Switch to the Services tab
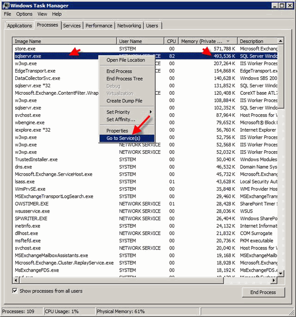This screenshot has height=317, width=296. click(72, 26)
